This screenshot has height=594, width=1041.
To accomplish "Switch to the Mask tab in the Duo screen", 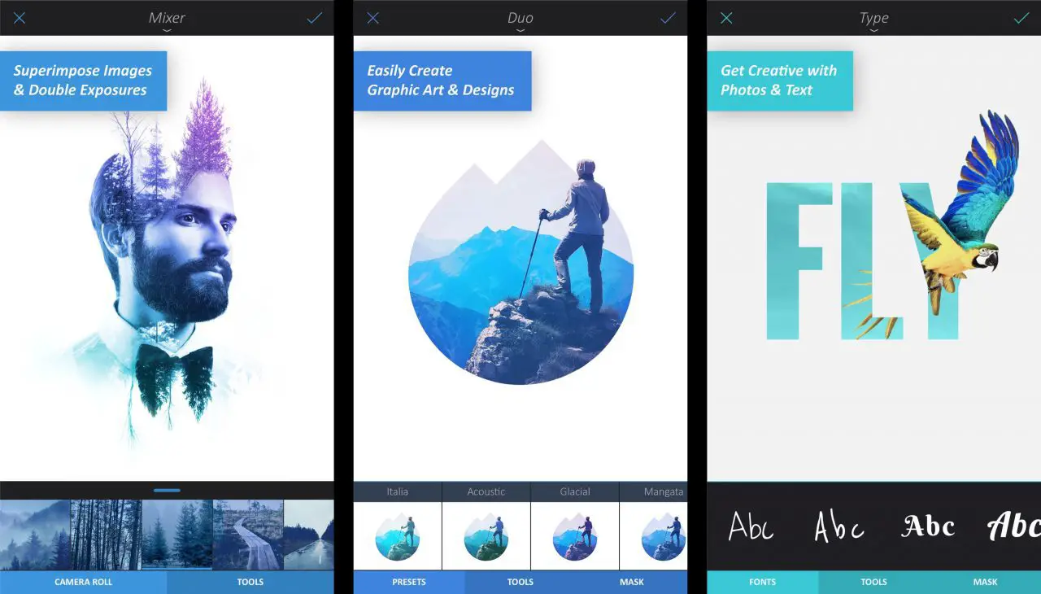I will click(632, 582).
